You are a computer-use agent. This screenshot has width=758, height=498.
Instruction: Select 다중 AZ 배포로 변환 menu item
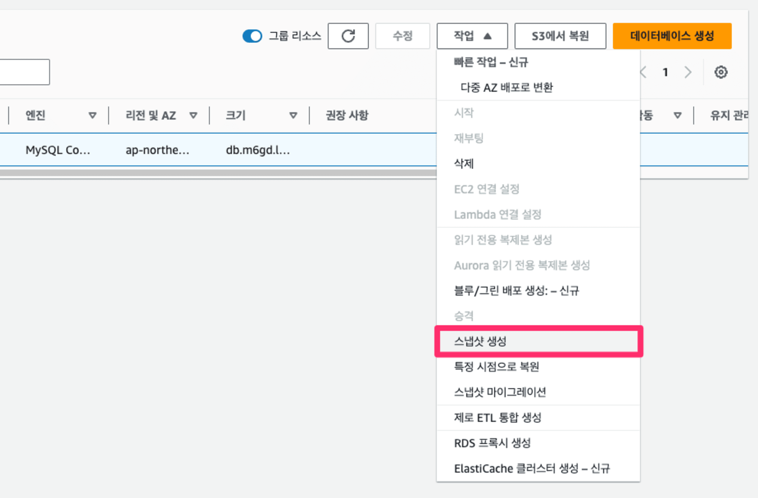(538, 87)
